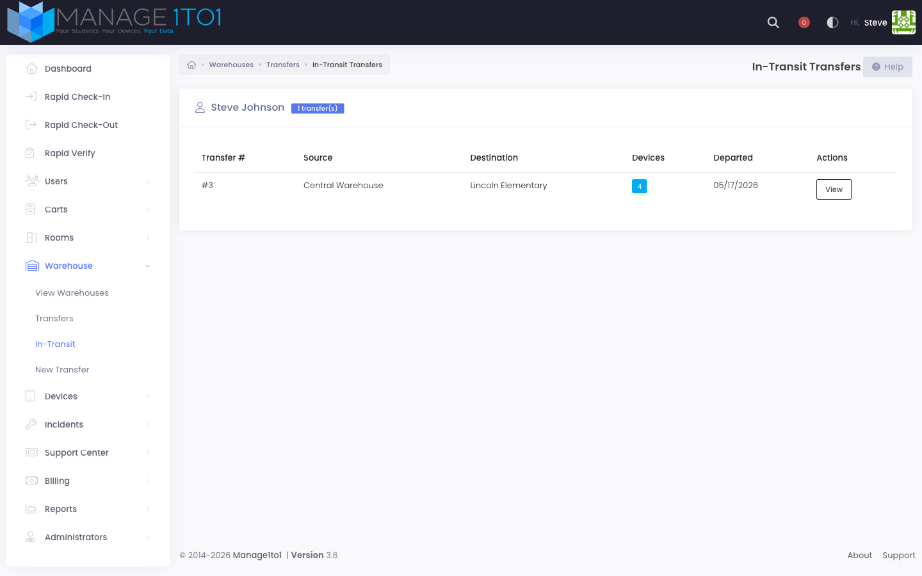Click the person icon beside Steve Johnson

[x=200, y=108]
